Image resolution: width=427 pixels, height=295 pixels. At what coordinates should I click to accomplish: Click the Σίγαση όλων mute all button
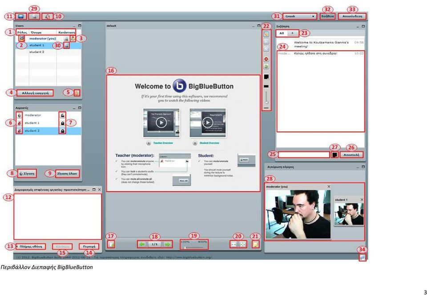pos(67,173)
